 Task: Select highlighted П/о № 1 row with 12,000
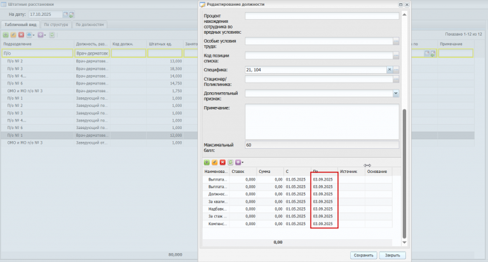(99, 135)
